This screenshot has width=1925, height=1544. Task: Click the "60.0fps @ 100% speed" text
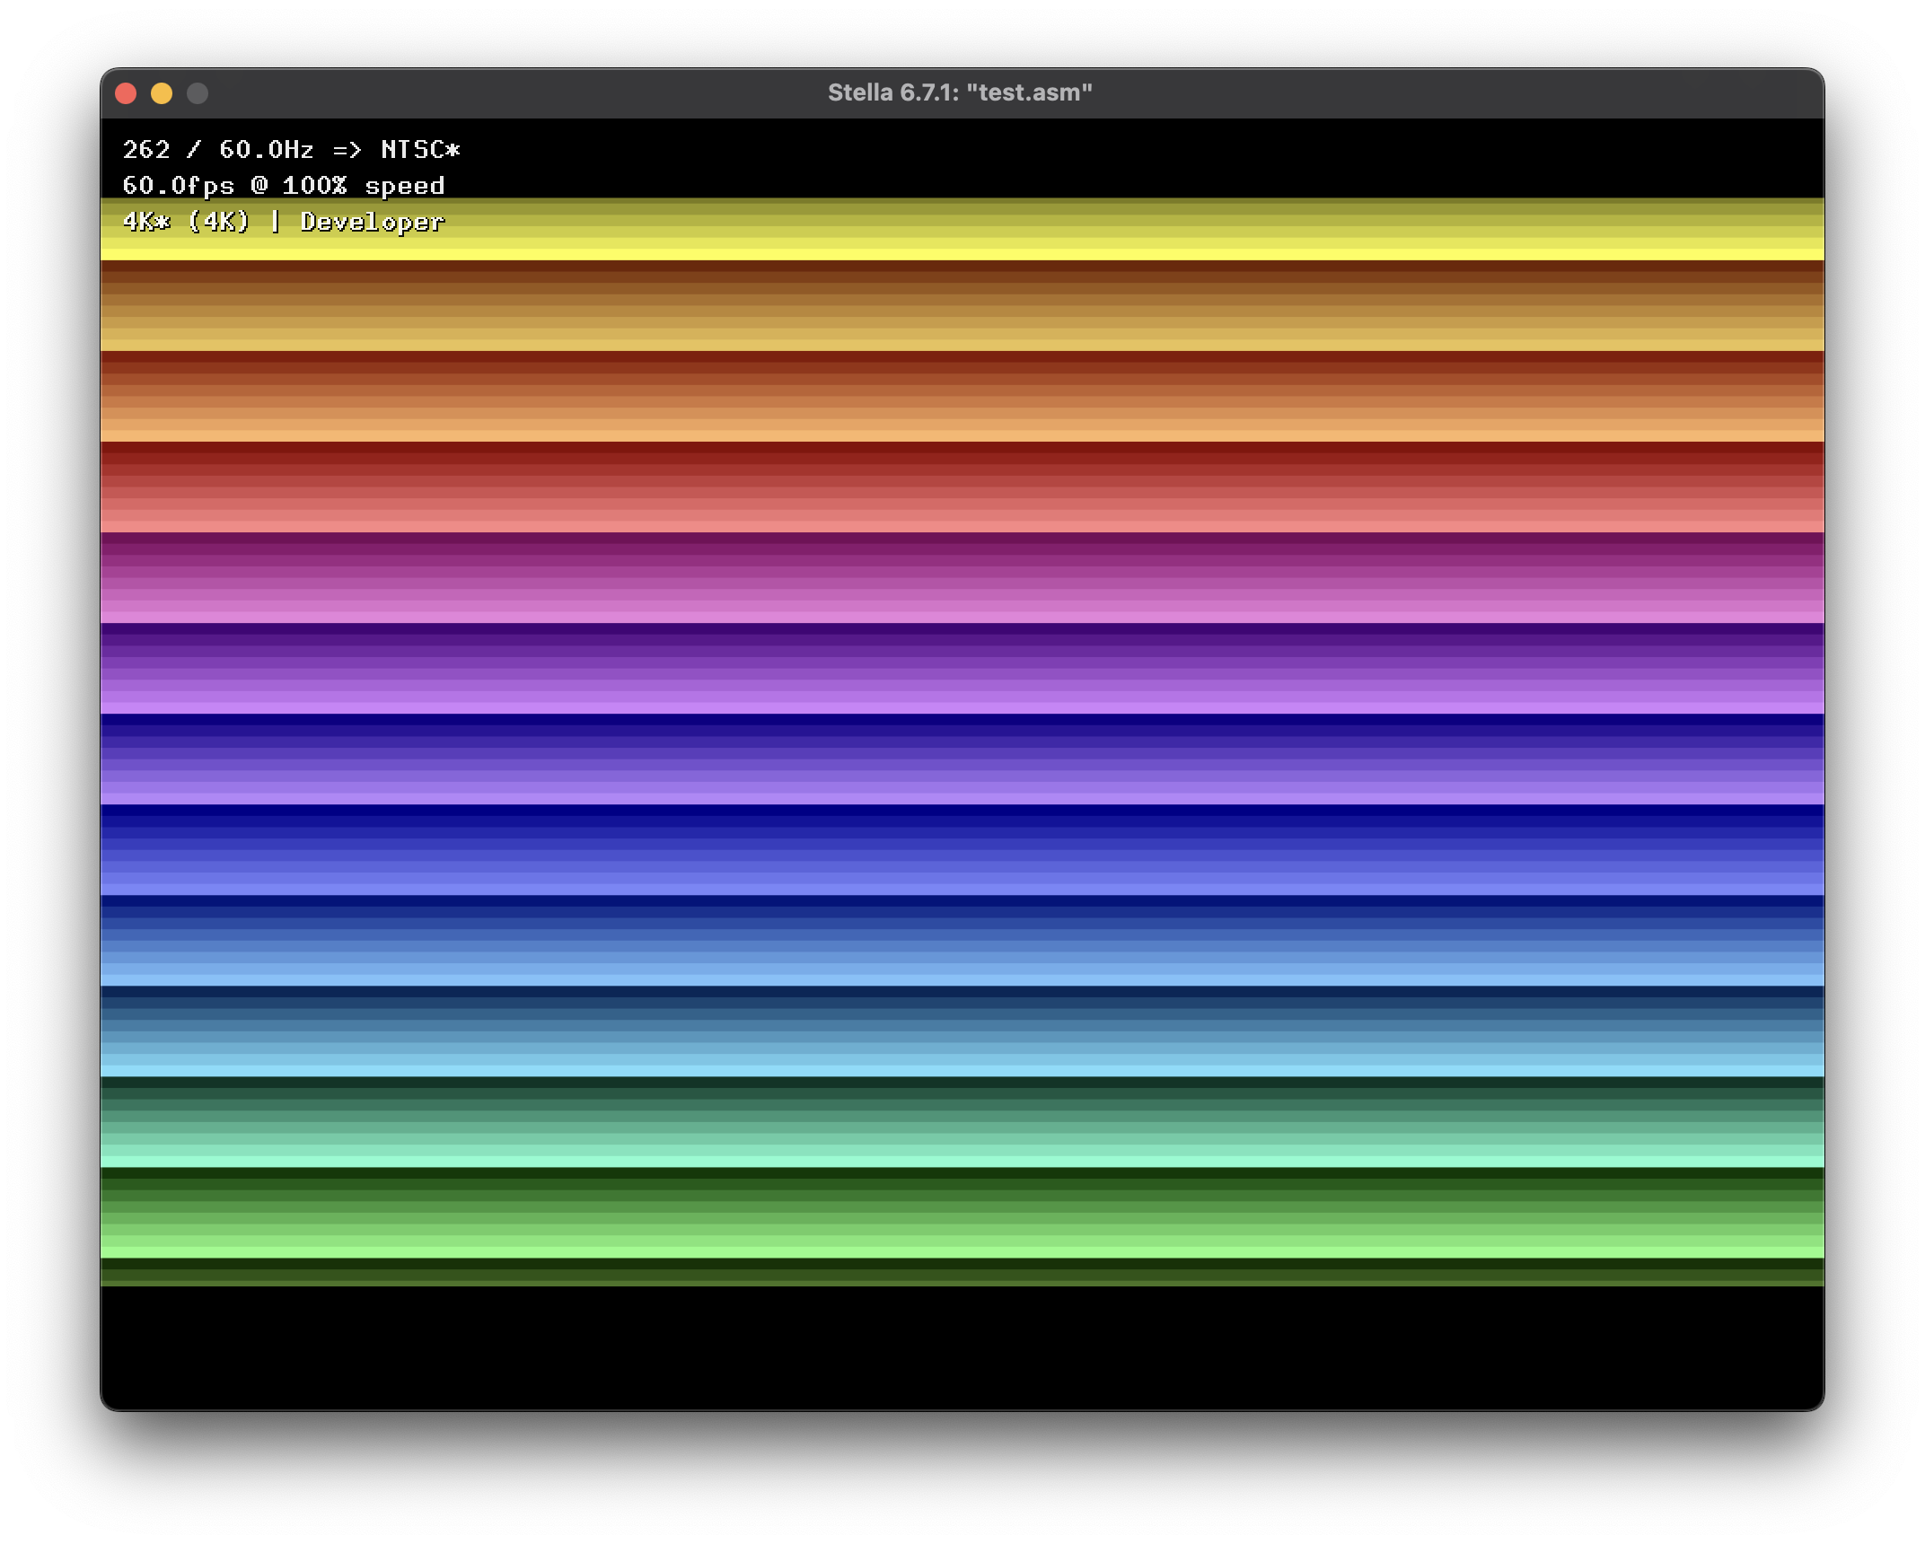284,185
